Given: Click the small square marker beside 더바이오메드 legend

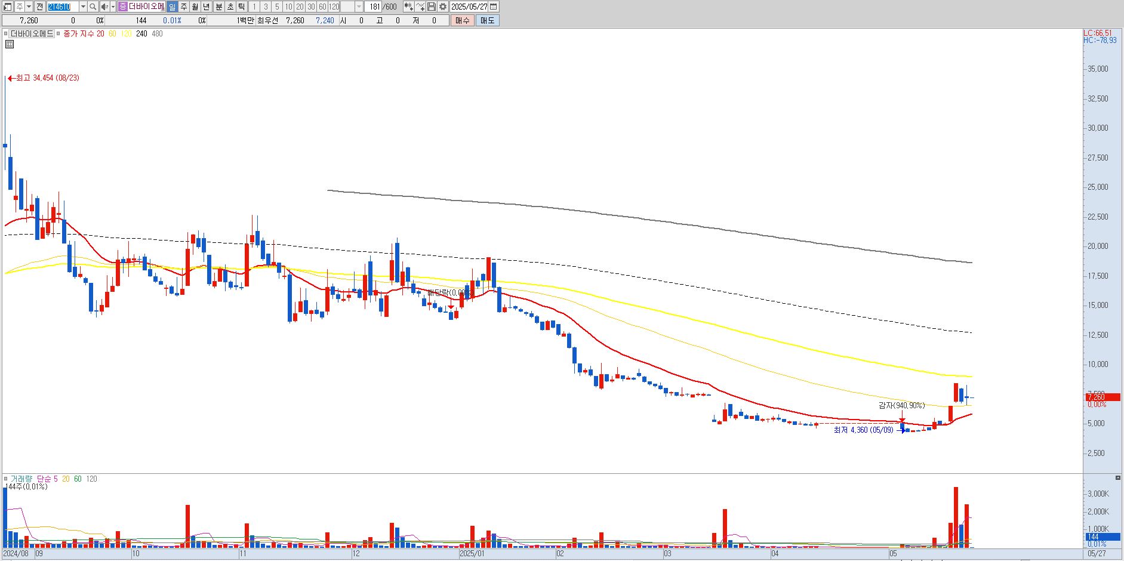Looking at the screenshot, I should (x=7, y=34).
